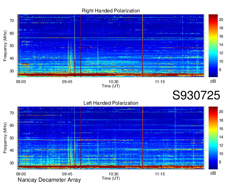227x184 pixels.
Task: Click the 10 value on the lower colorbar
Action: 221,154
